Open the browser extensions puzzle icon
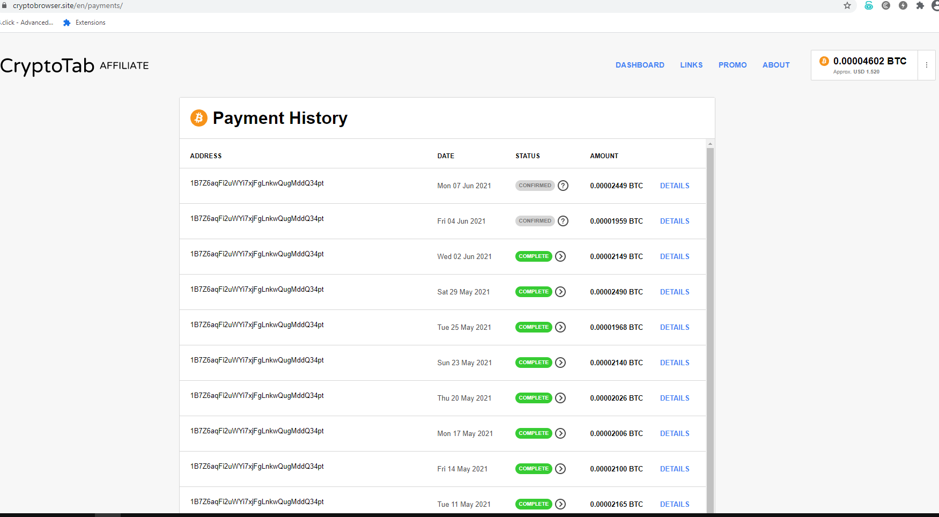The width and height of the screenshot is (939, 517). pyautogui.click(x=920, y=6)
